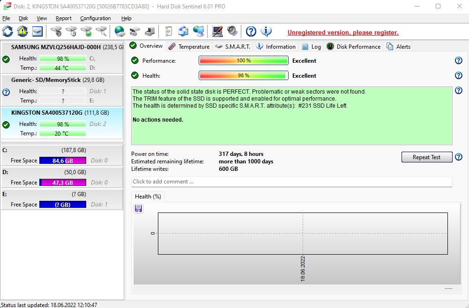Click the 'Unregistered version, please register' link

(x=343, y=32)
